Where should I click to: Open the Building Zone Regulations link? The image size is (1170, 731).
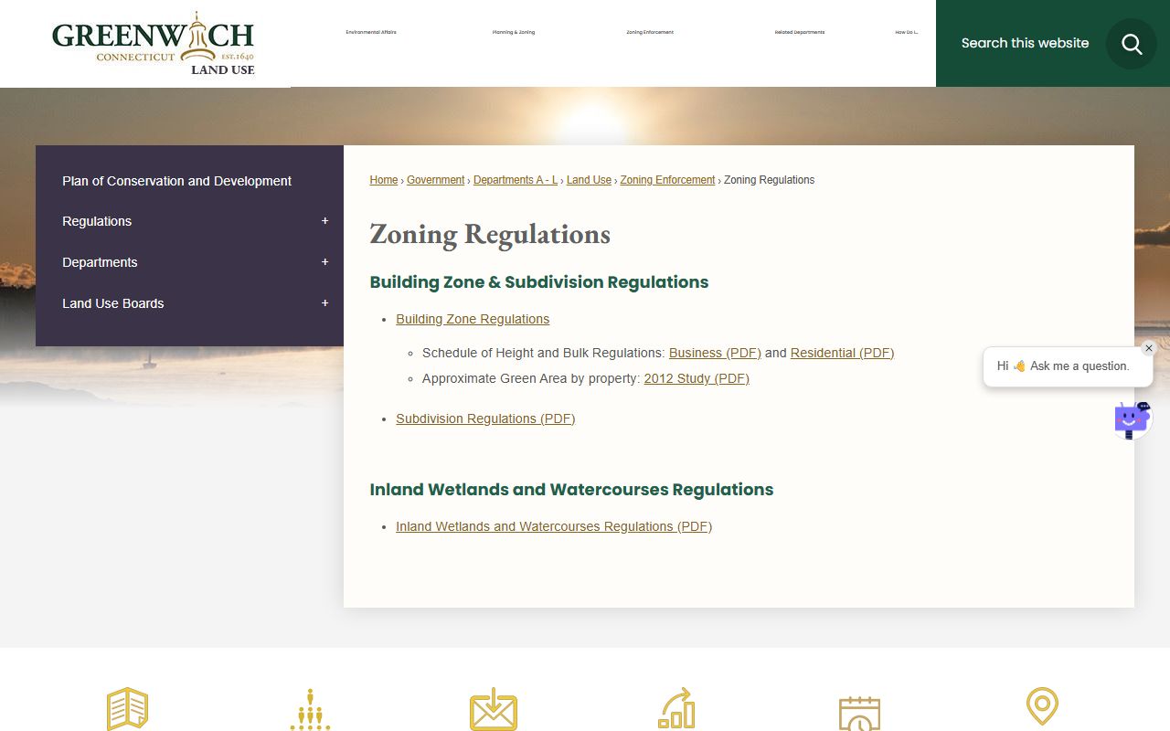[473, 319]
